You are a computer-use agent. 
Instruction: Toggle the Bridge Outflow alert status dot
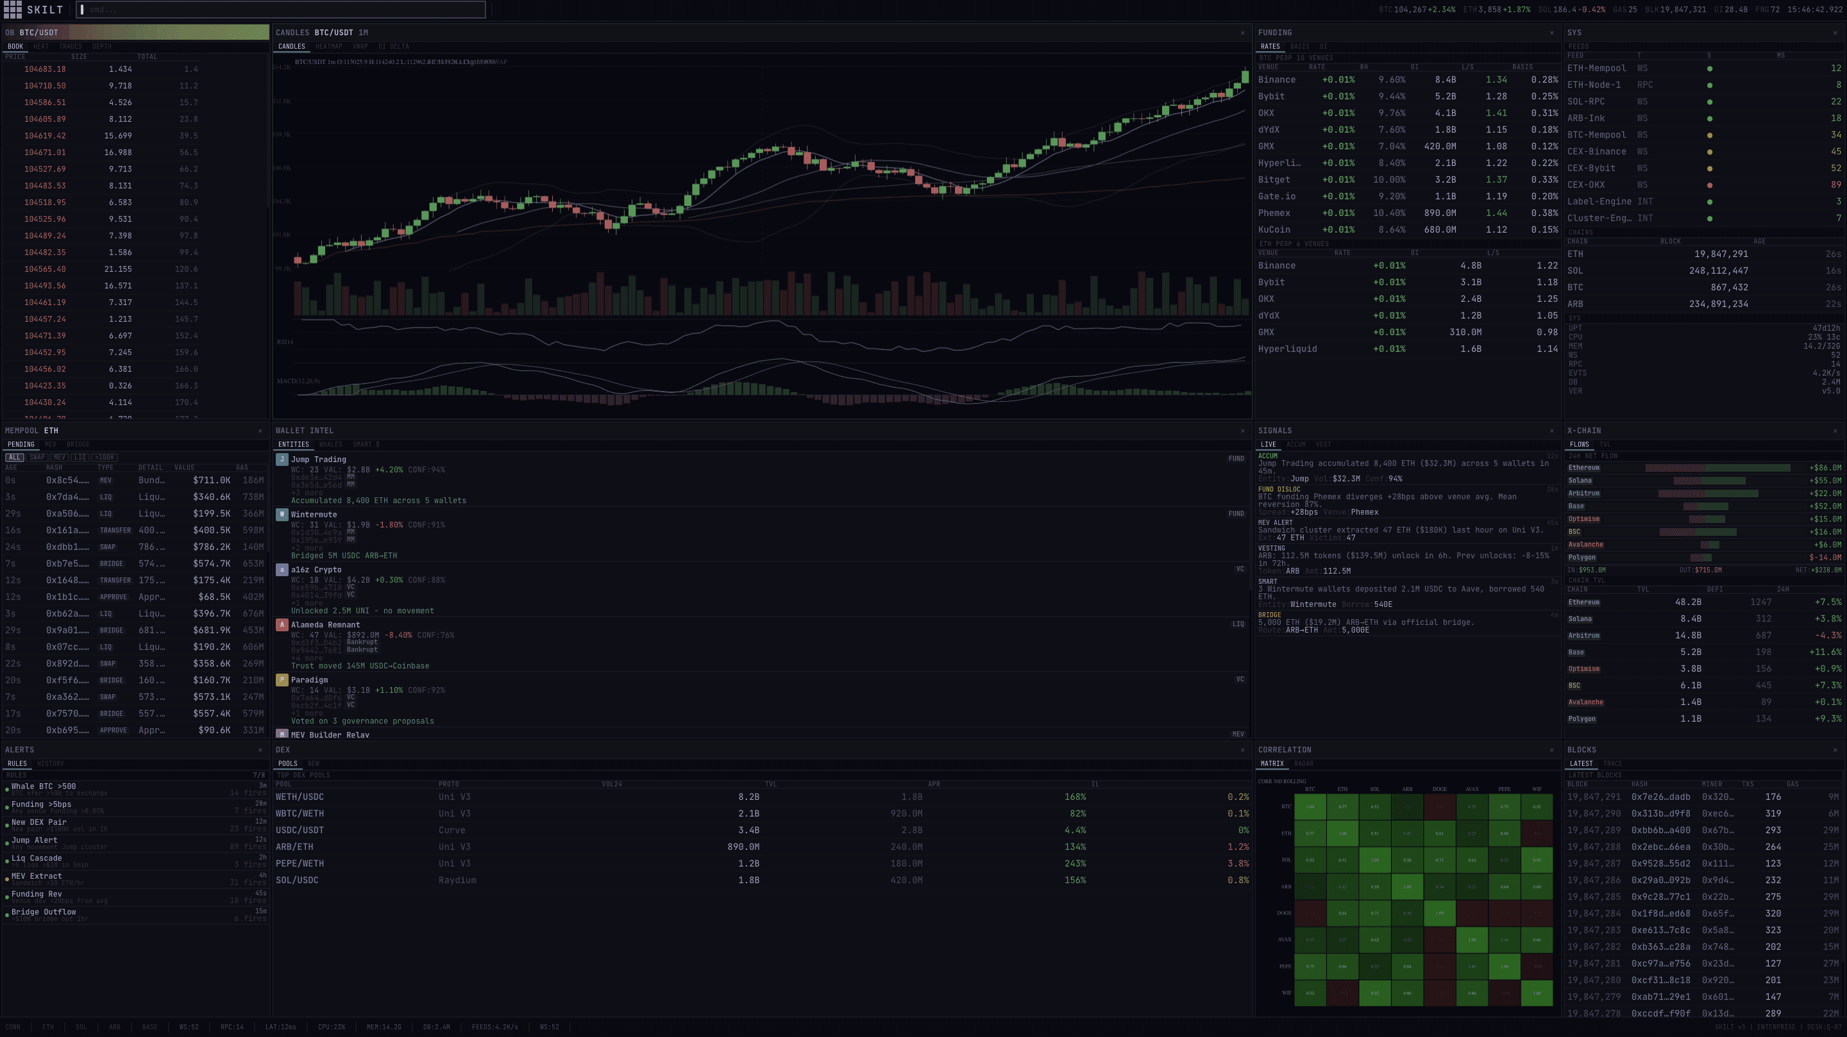coord(7,915)
